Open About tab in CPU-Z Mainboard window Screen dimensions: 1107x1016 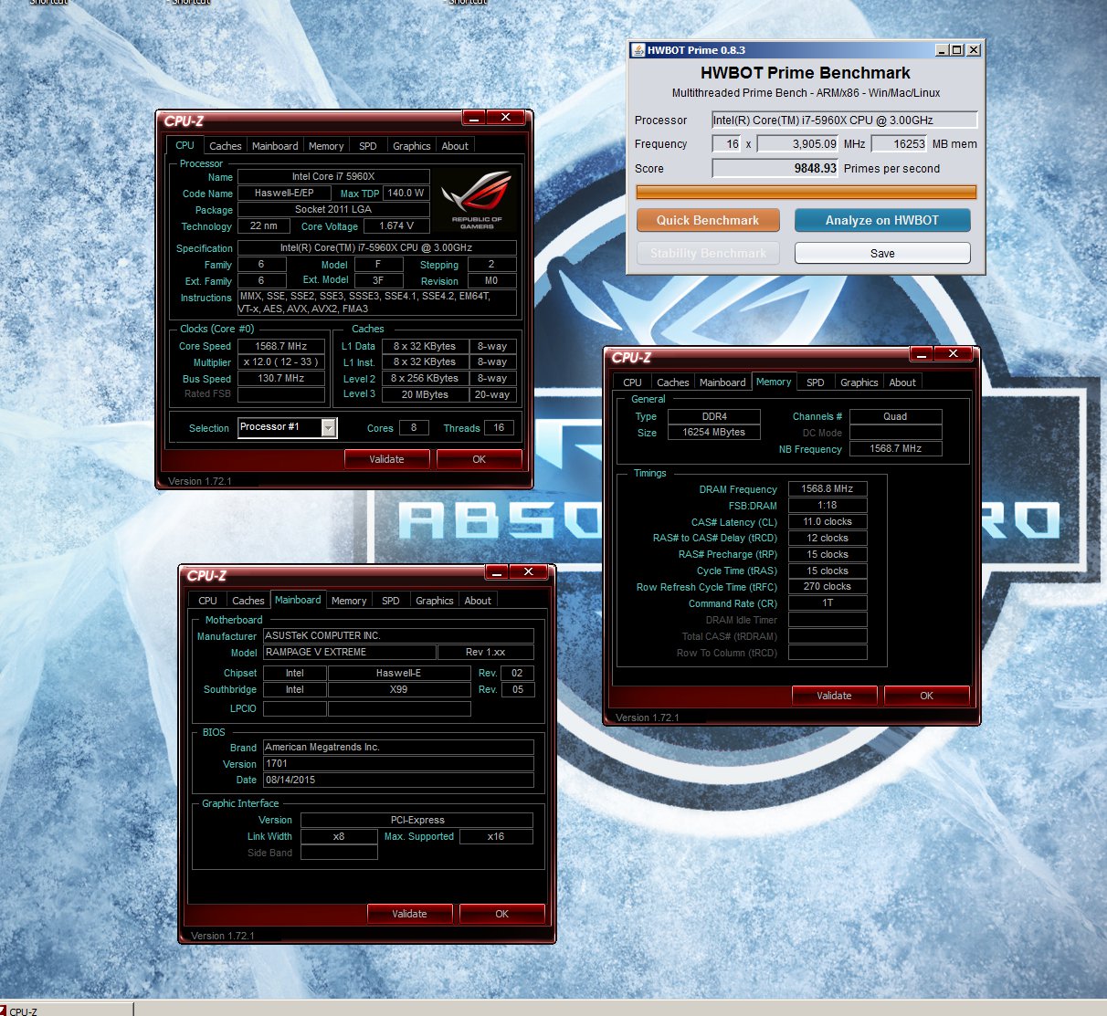[478, 601]
